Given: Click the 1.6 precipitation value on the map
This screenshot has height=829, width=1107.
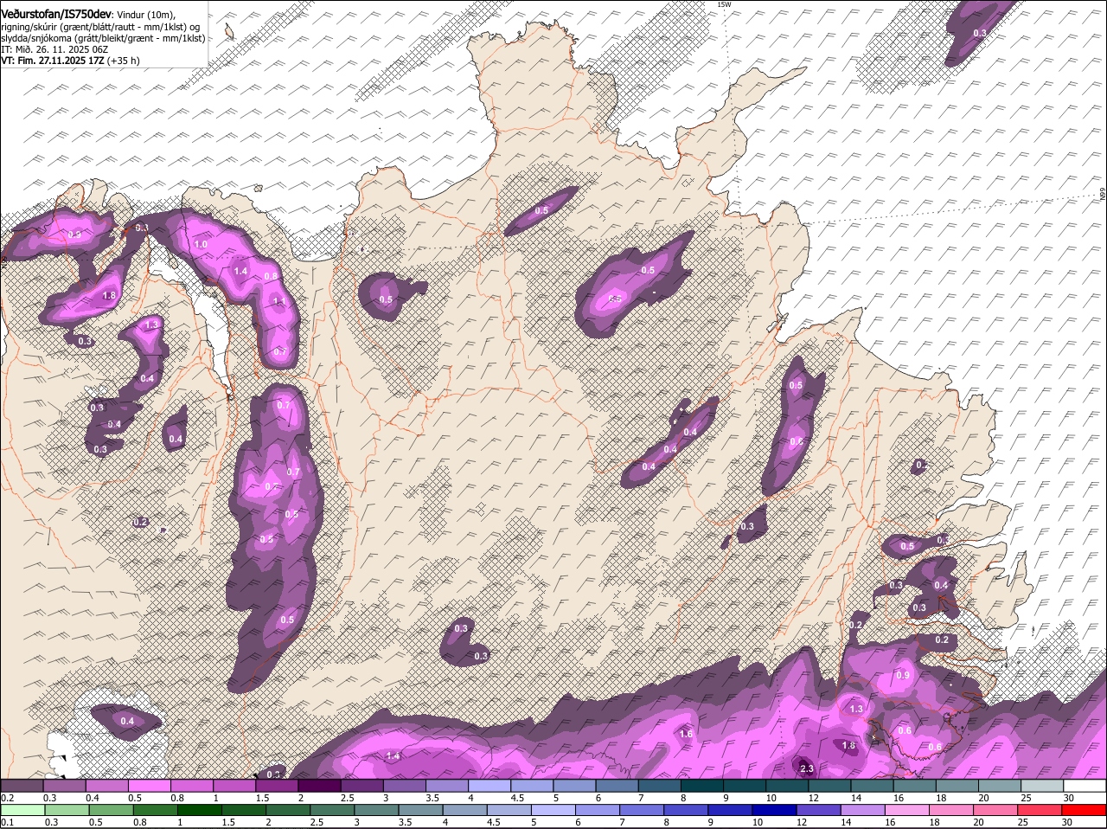Looking at the screenshot, I should [x=687, y=734].
